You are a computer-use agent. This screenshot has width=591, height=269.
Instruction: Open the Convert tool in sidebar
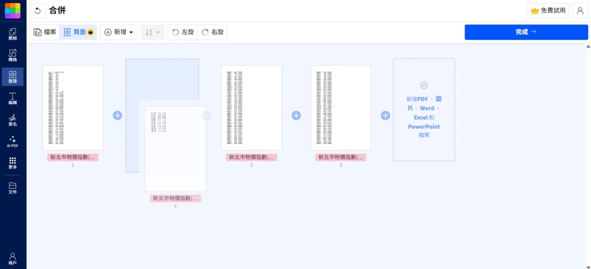(x=13, y=55)
